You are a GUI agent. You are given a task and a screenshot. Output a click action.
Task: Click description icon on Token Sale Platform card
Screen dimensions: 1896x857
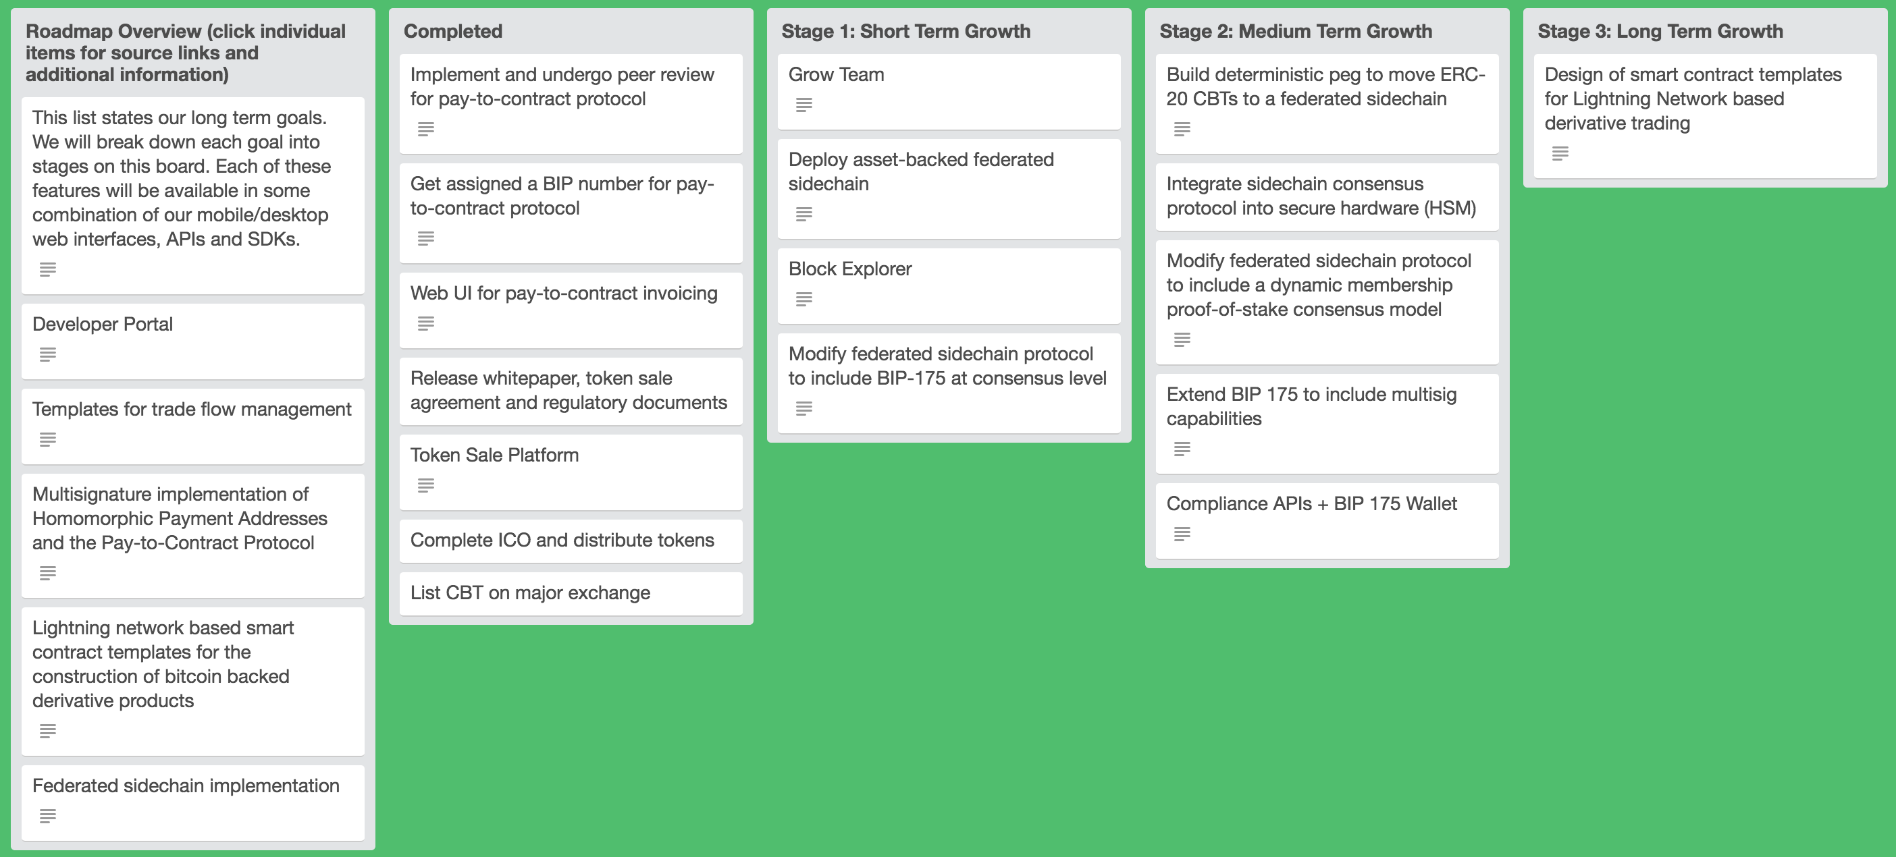[x=425, y=485]
